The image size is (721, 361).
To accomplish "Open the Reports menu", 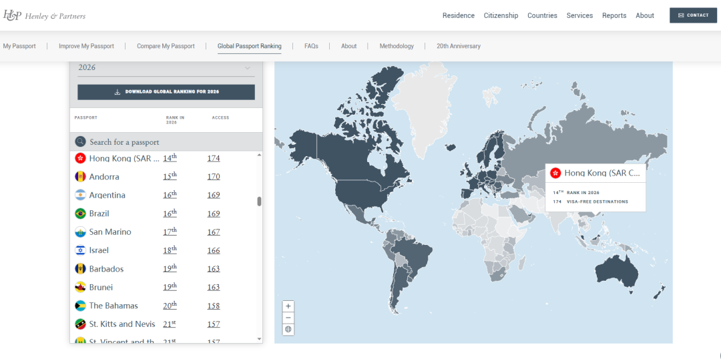I will (x=614, y=15).
